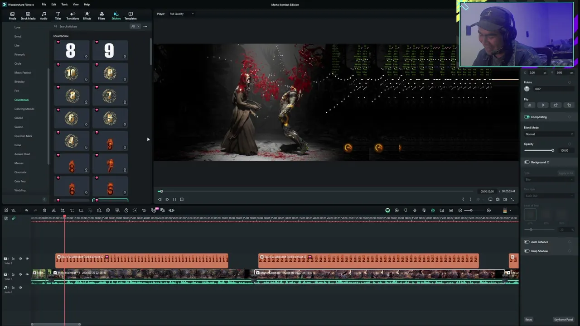Open the color palette tool in timeline toolbar
The width and height of the screenshot is (580, 326).
(108, 211)
